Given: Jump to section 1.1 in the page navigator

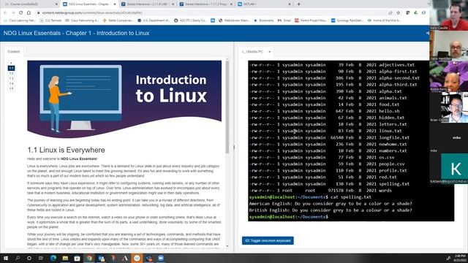Looking at the screenshot, I should point(11,68).
